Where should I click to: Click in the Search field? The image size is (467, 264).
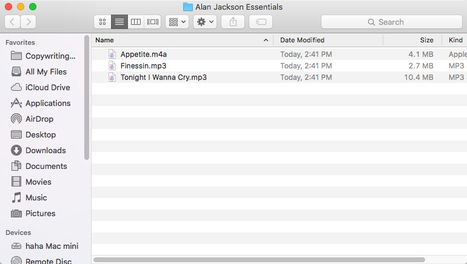[391, 22]
